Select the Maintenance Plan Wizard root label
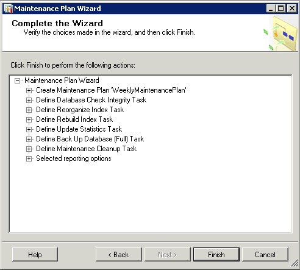Image resolution: width=300 pixels, height=270 pixels. 62,80
